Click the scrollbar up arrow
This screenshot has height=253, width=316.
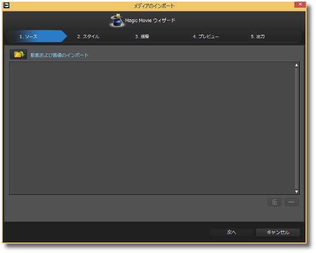[x=296, y=65]
